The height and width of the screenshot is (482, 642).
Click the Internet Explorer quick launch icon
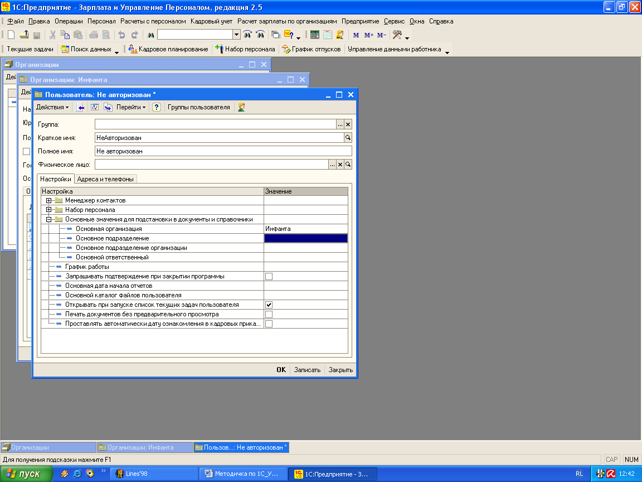(x=77, y=474)
